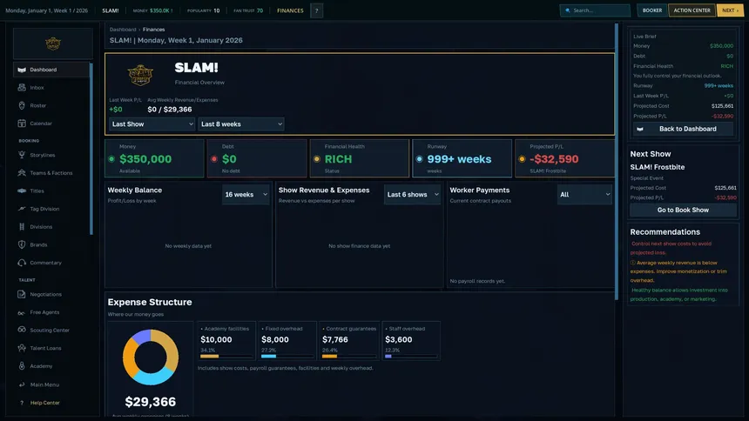Open the Worker Payments All dropdown

(x=584, y=195)
